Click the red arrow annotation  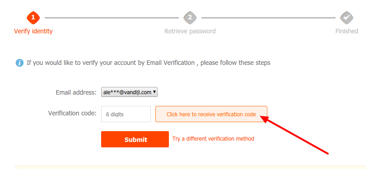click(294, 135)
